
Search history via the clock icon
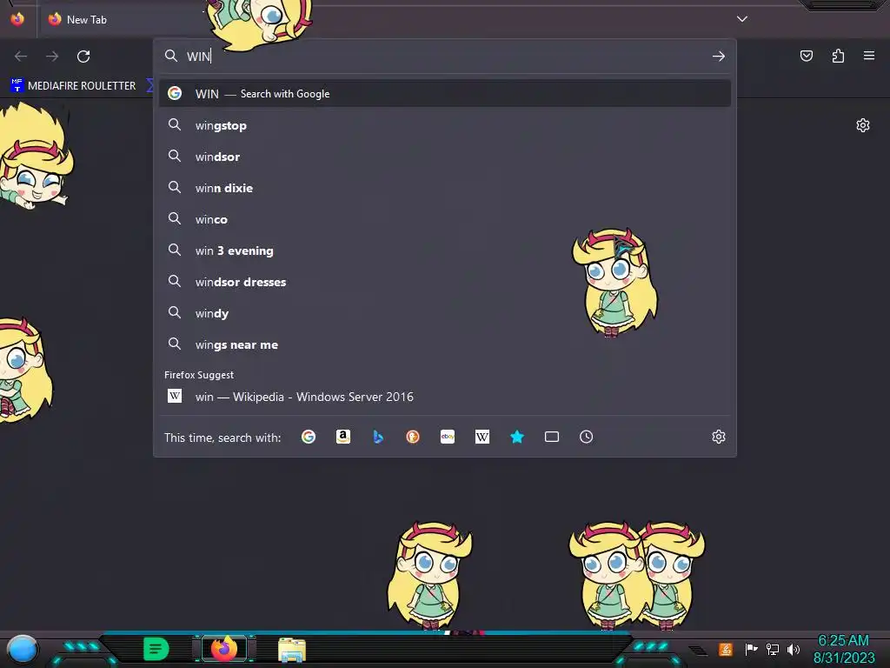click(x=587, y=437)
